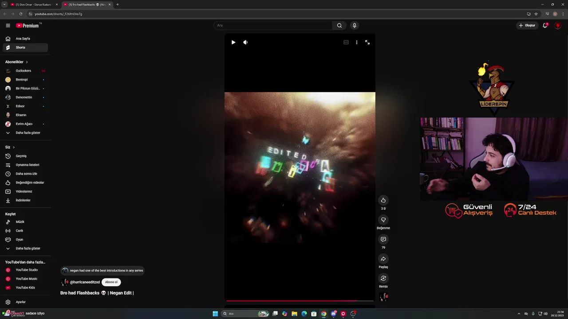Switch to the Don Omar Danza Kuduro tab
Image resolution: width=568 pixels, height=319 pixels.
click(x=34, y=4)
